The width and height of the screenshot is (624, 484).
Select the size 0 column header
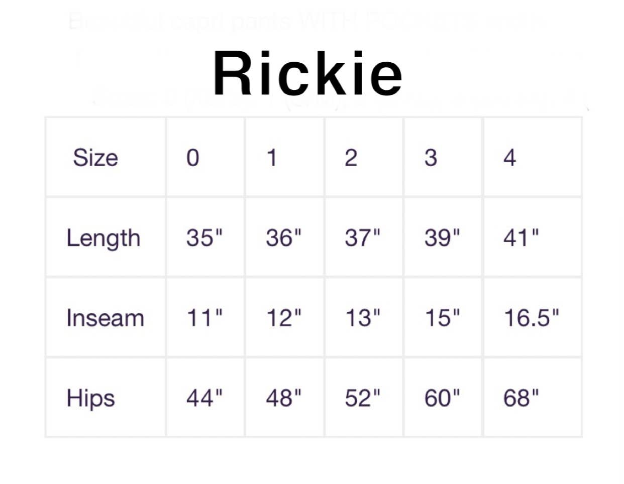193,158
